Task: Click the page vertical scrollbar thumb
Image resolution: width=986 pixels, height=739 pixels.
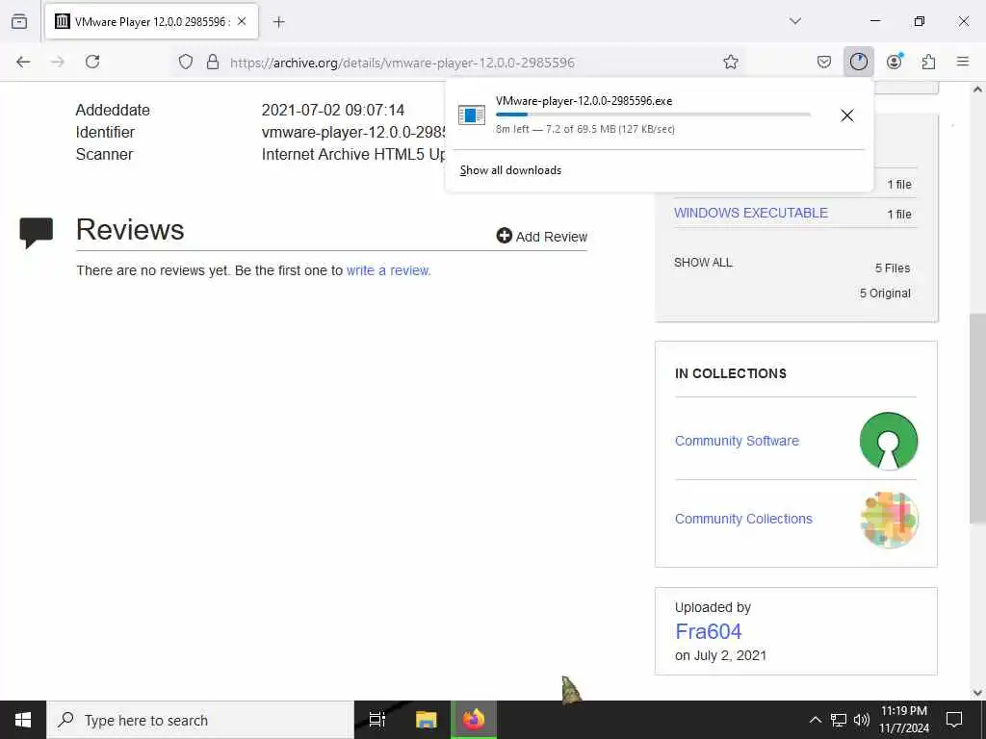Action: [977, 417]
